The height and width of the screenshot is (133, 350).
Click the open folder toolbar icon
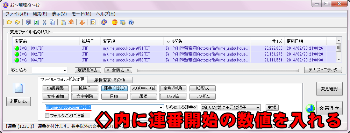pos(9,22)
